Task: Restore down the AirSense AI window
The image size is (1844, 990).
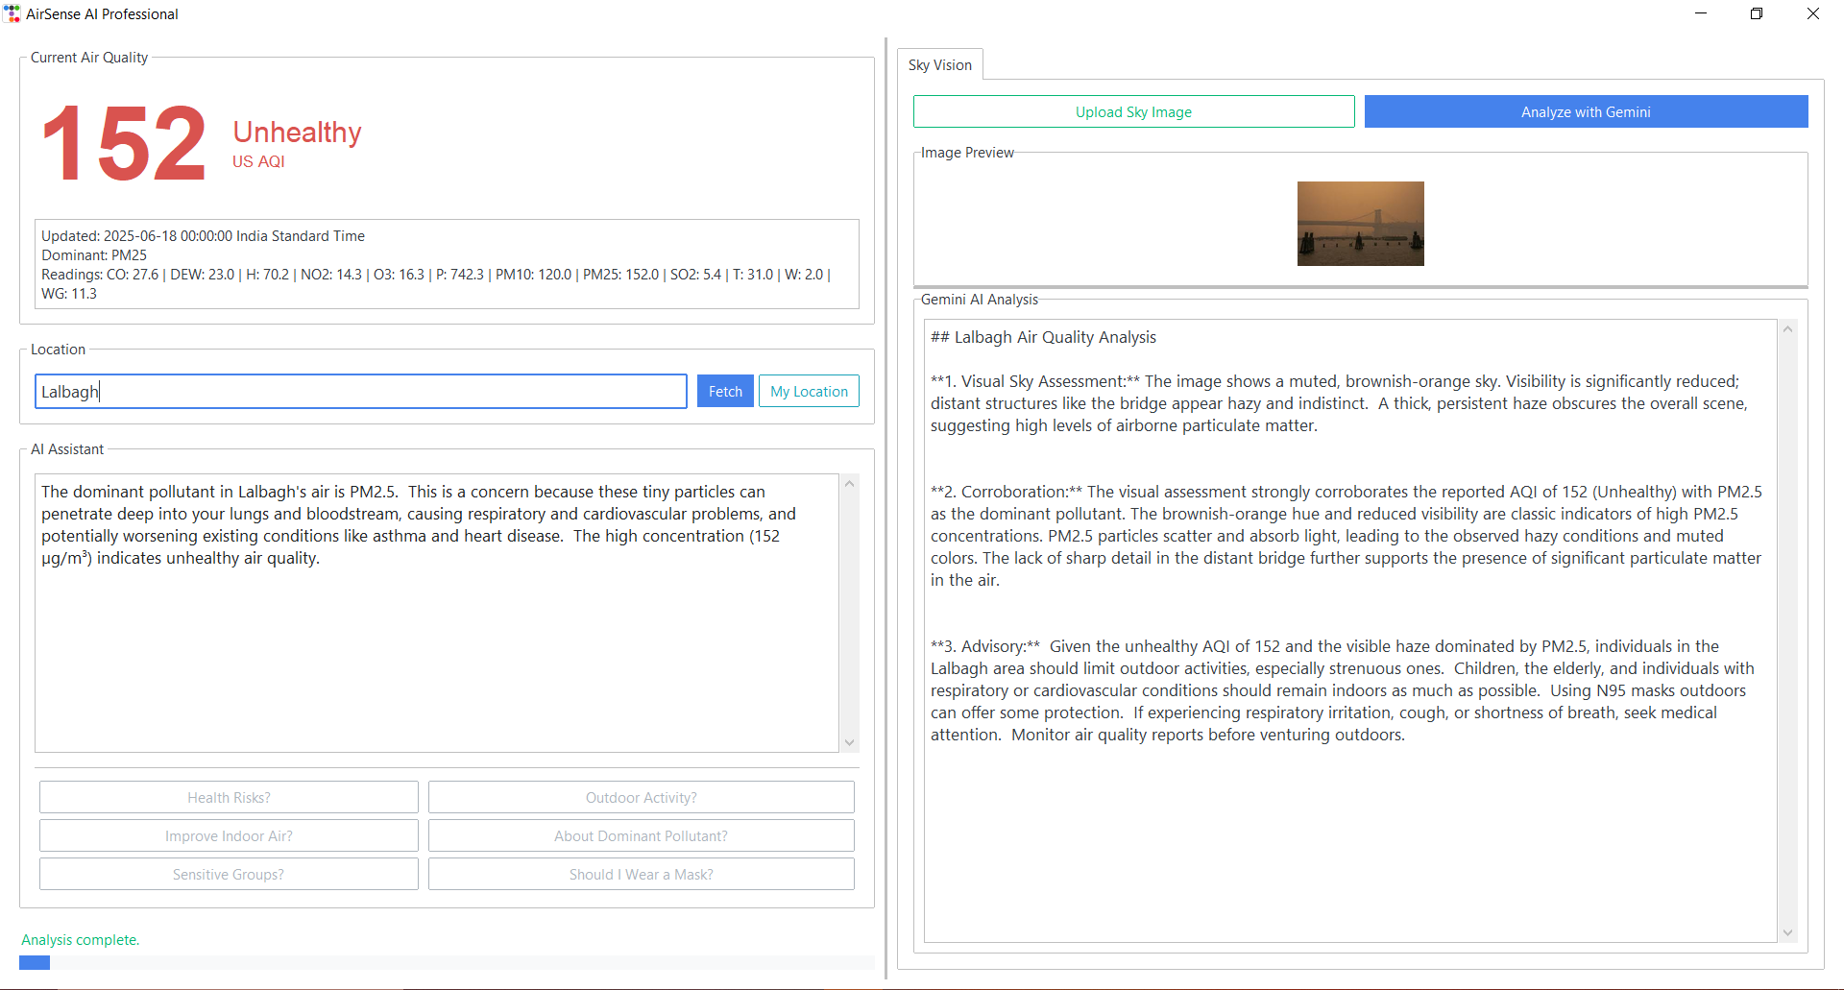Action: click(1757, 13)
